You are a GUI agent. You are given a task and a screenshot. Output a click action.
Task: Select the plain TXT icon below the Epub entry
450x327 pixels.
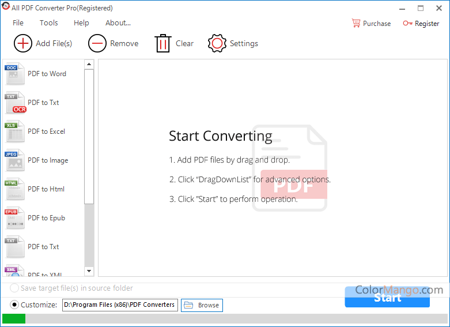14,247
